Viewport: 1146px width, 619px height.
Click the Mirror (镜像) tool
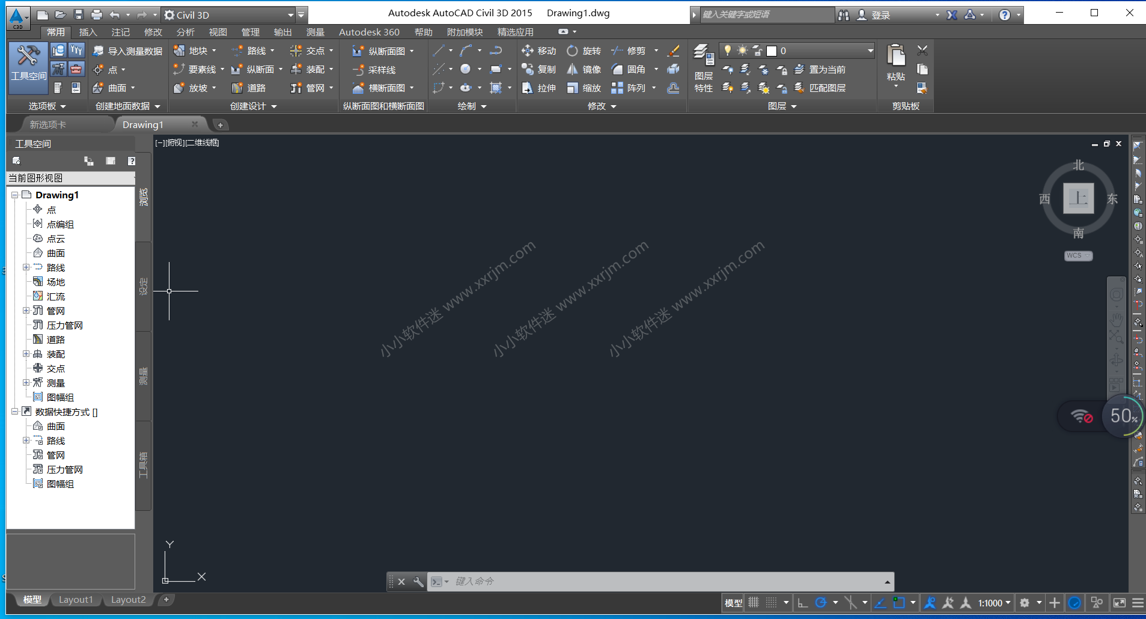pyautogui.click(x=584, y=70)
